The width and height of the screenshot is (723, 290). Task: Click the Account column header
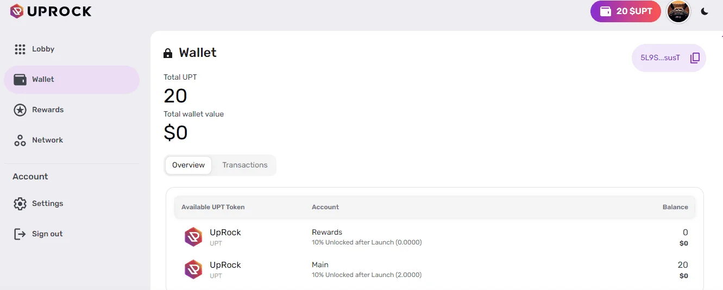325,207
